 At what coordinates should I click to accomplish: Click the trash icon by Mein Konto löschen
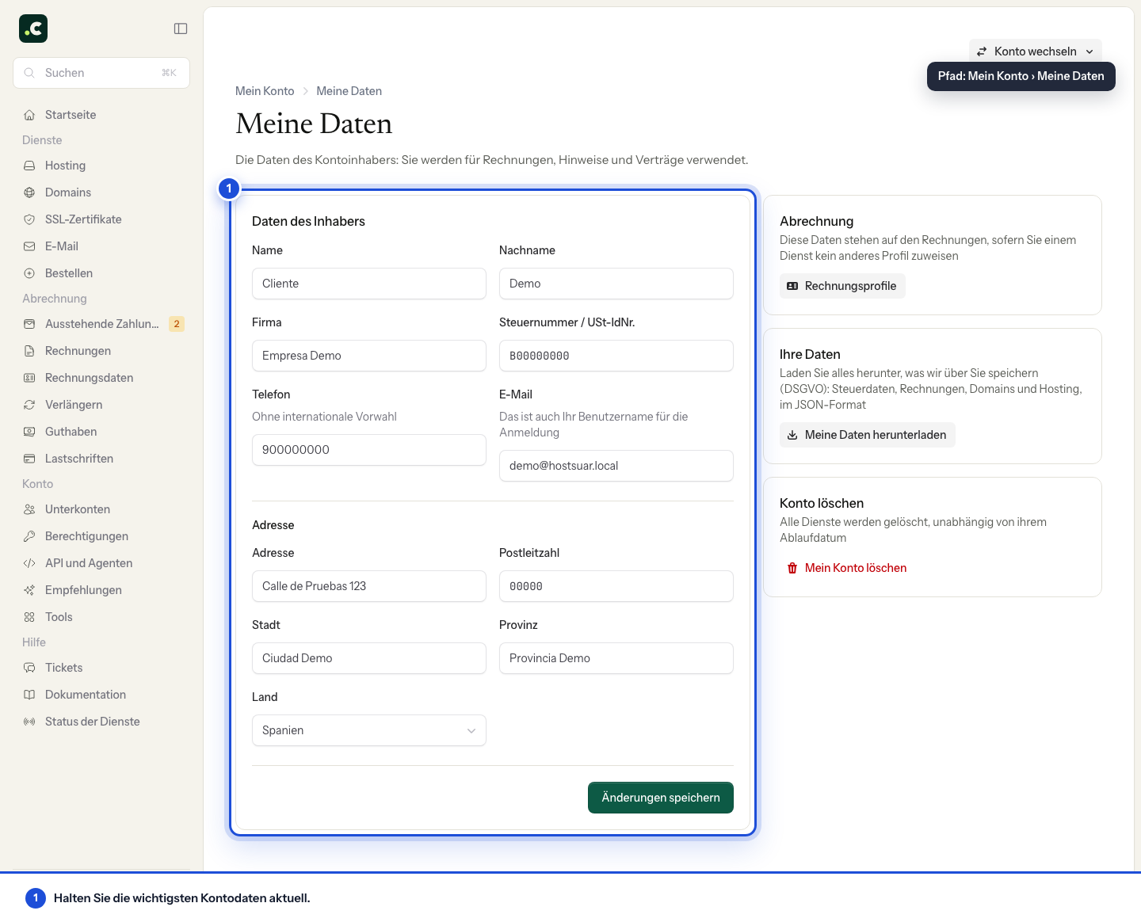[792, 568]
